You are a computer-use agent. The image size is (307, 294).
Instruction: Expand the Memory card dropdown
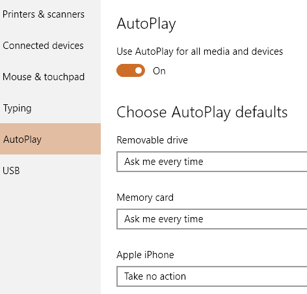pyautogui.click(x=212, y=219)
